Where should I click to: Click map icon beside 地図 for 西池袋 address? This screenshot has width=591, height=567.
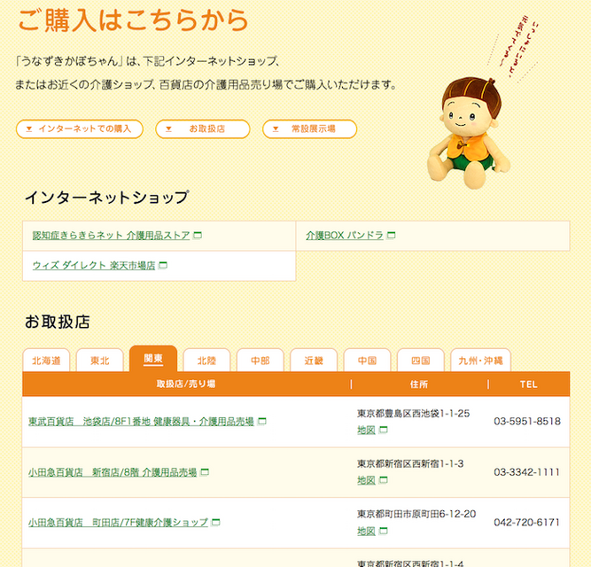click(384, 431)
